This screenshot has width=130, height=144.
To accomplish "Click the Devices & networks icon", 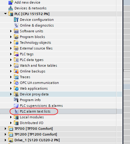I will coord(11,8).
